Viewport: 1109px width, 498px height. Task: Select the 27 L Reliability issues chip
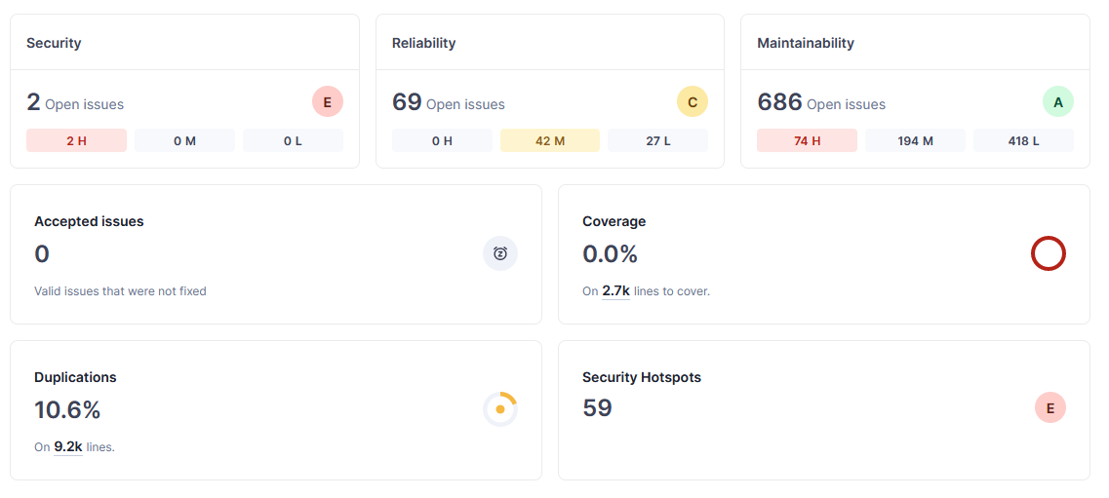(658, 141)
